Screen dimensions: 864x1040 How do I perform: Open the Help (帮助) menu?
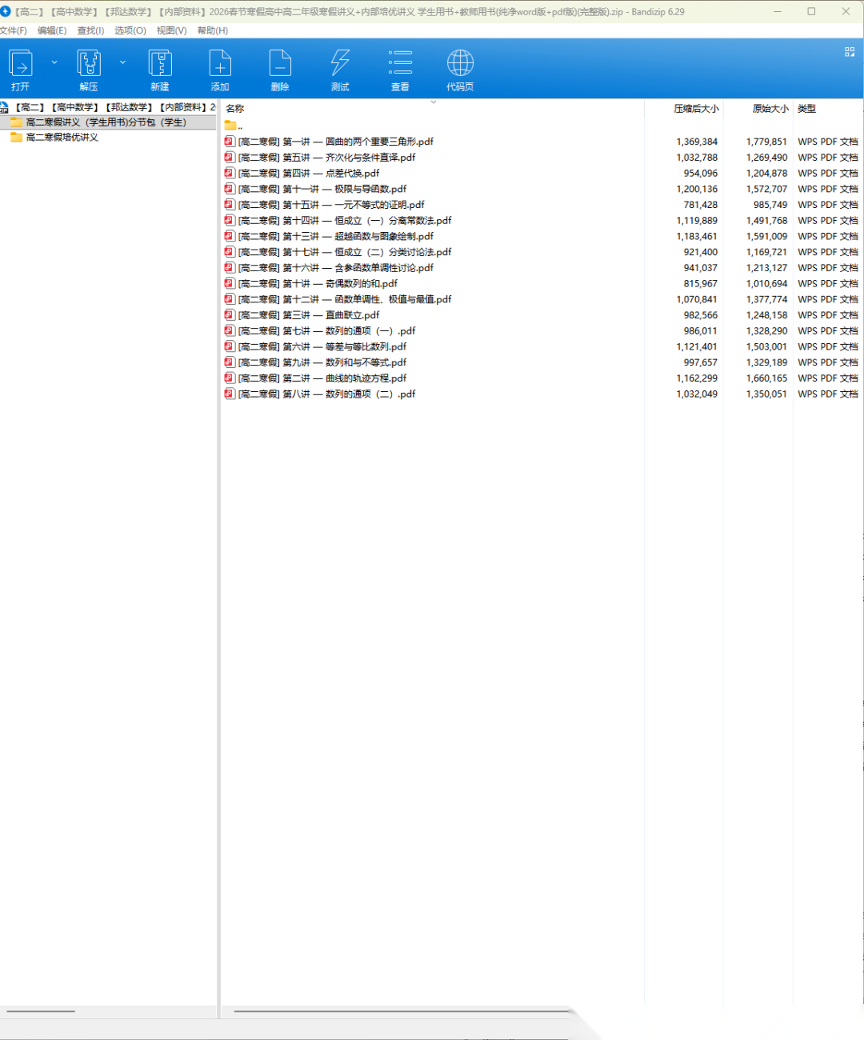click(212, 30)
